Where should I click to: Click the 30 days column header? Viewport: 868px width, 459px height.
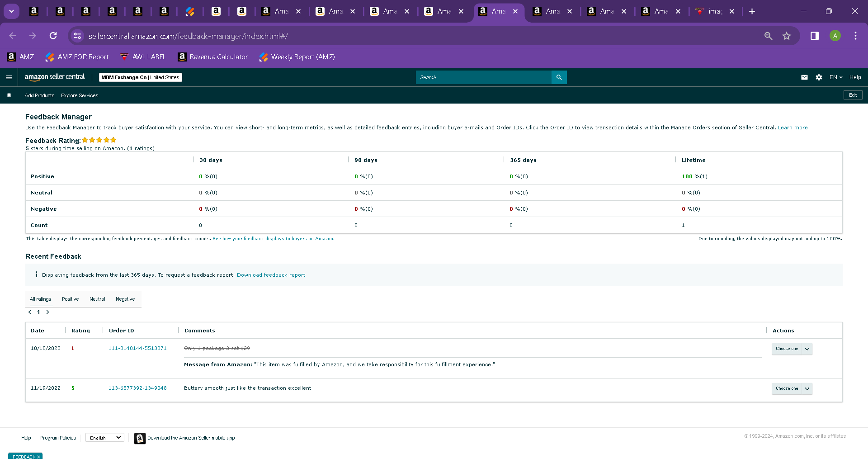(211, 160)
